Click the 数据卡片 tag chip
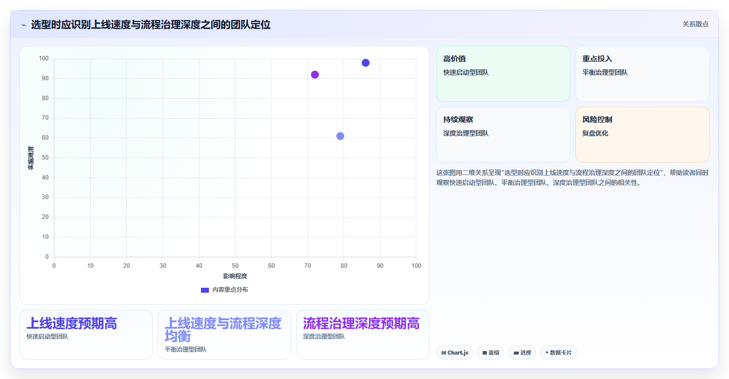Screen dimensions: 729x379 click(x=558, y=353)
